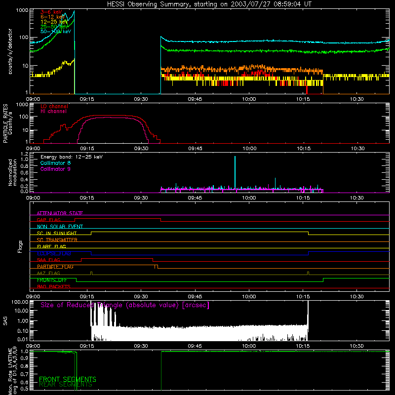Select the HI channel legend label
The image size is (395, 395).
[53, 112]
